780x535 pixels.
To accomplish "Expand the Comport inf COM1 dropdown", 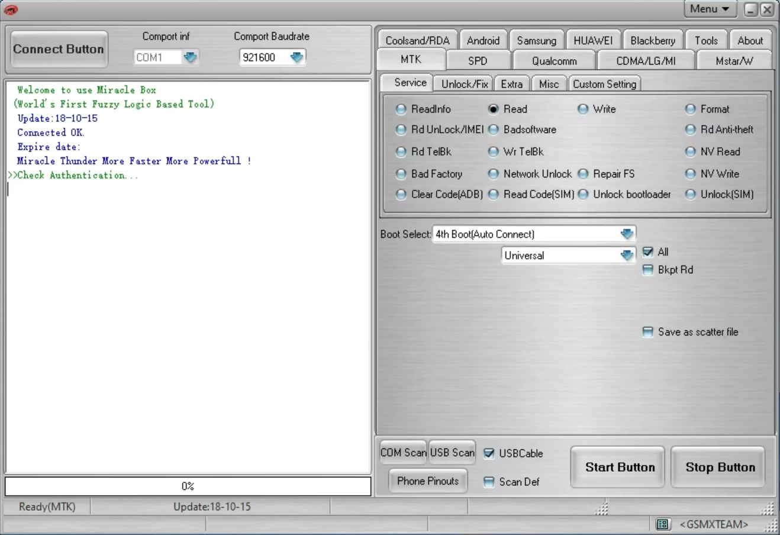I will 190,57.
